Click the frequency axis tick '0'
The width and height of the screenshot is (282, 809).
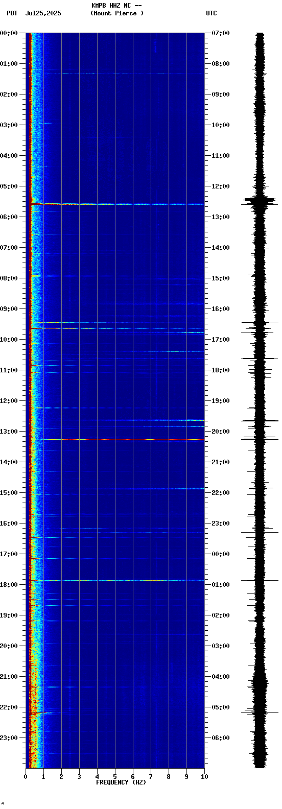pos(26,777)
